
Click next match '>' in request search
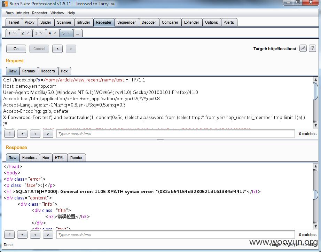[x=48, y=134]
